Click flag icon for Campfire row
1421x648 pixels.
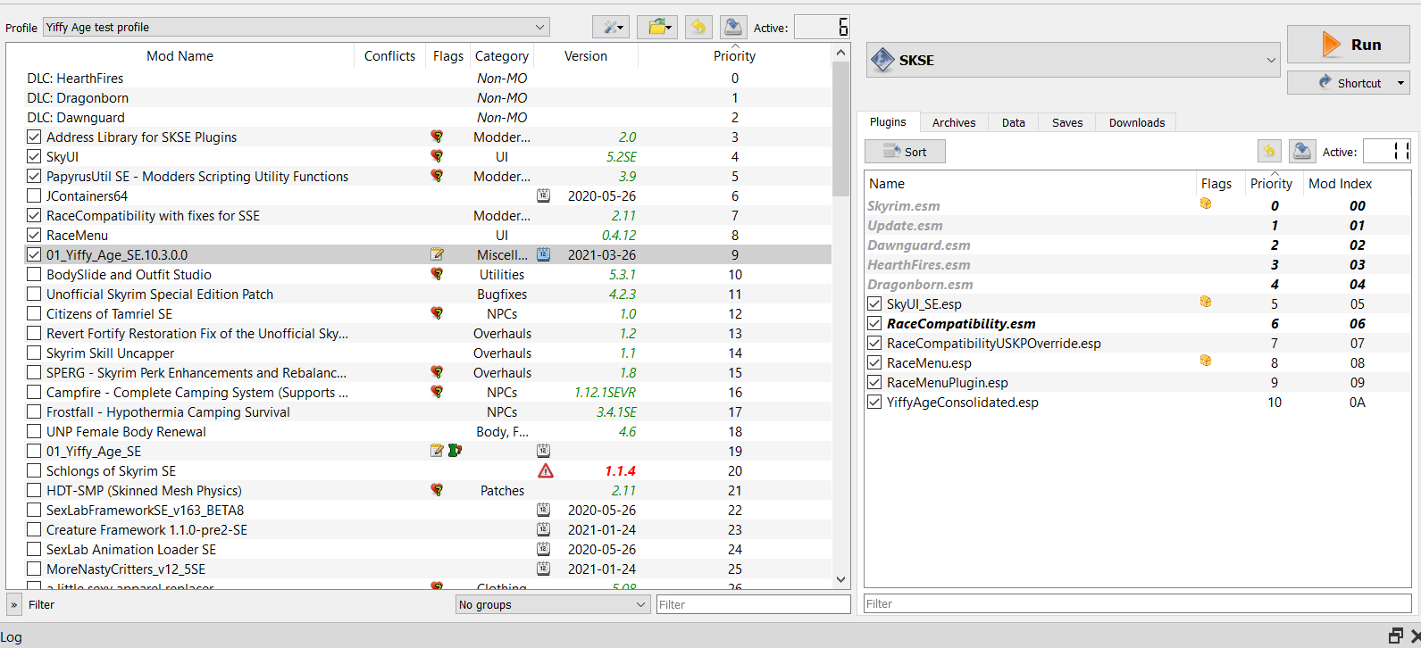tap(437, 392)
